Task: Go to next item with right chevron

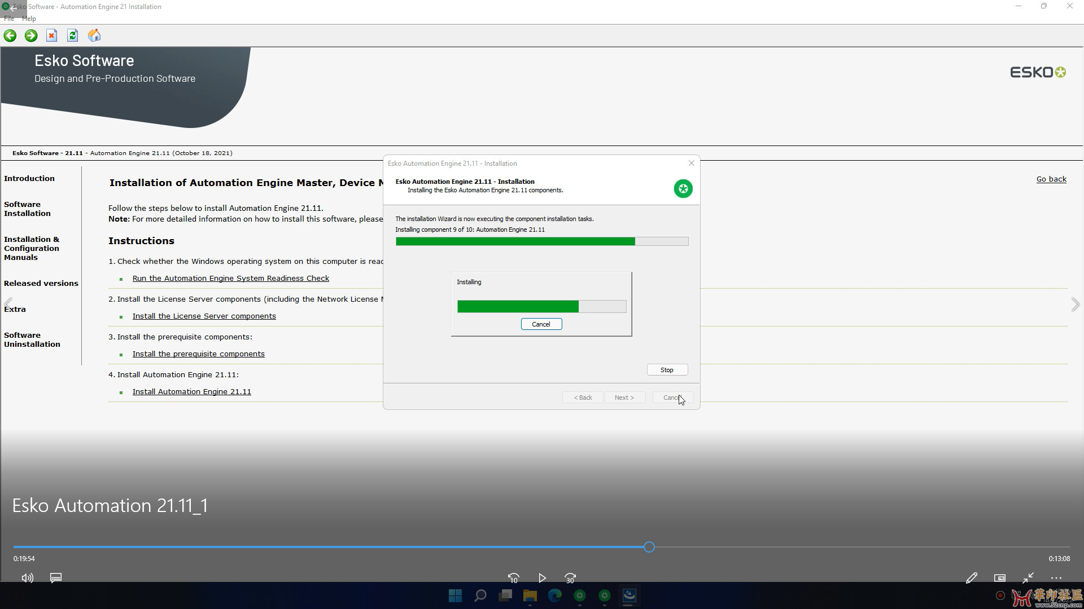Action: (x=1076, y=304)
